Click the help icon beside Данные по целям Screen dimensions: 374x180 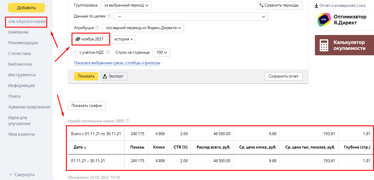109,16
